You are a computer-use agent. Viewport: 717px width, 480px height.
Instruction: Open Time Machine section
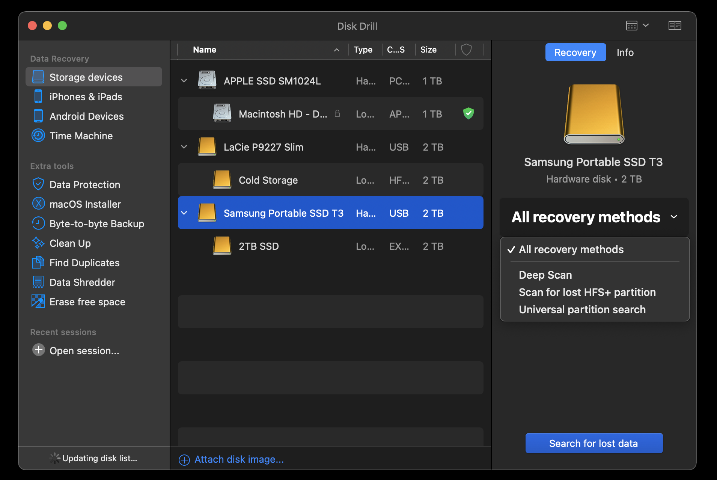(x=81, y=136)
